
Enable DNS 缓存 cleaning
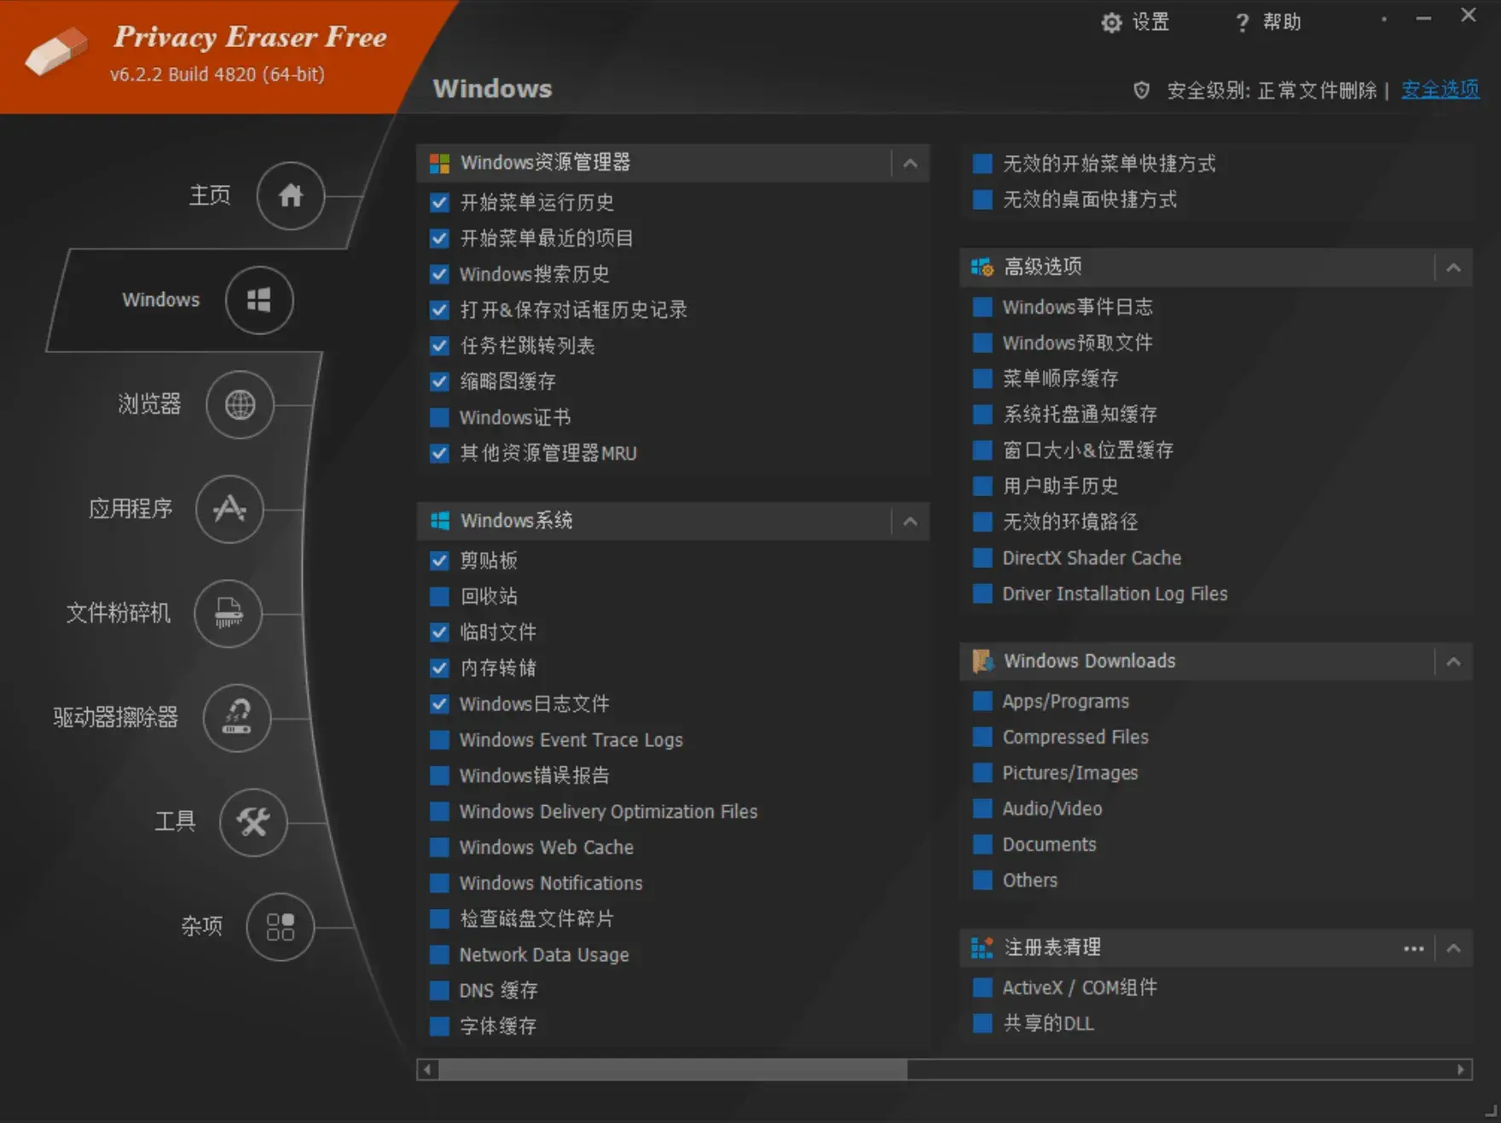[439, 990]
